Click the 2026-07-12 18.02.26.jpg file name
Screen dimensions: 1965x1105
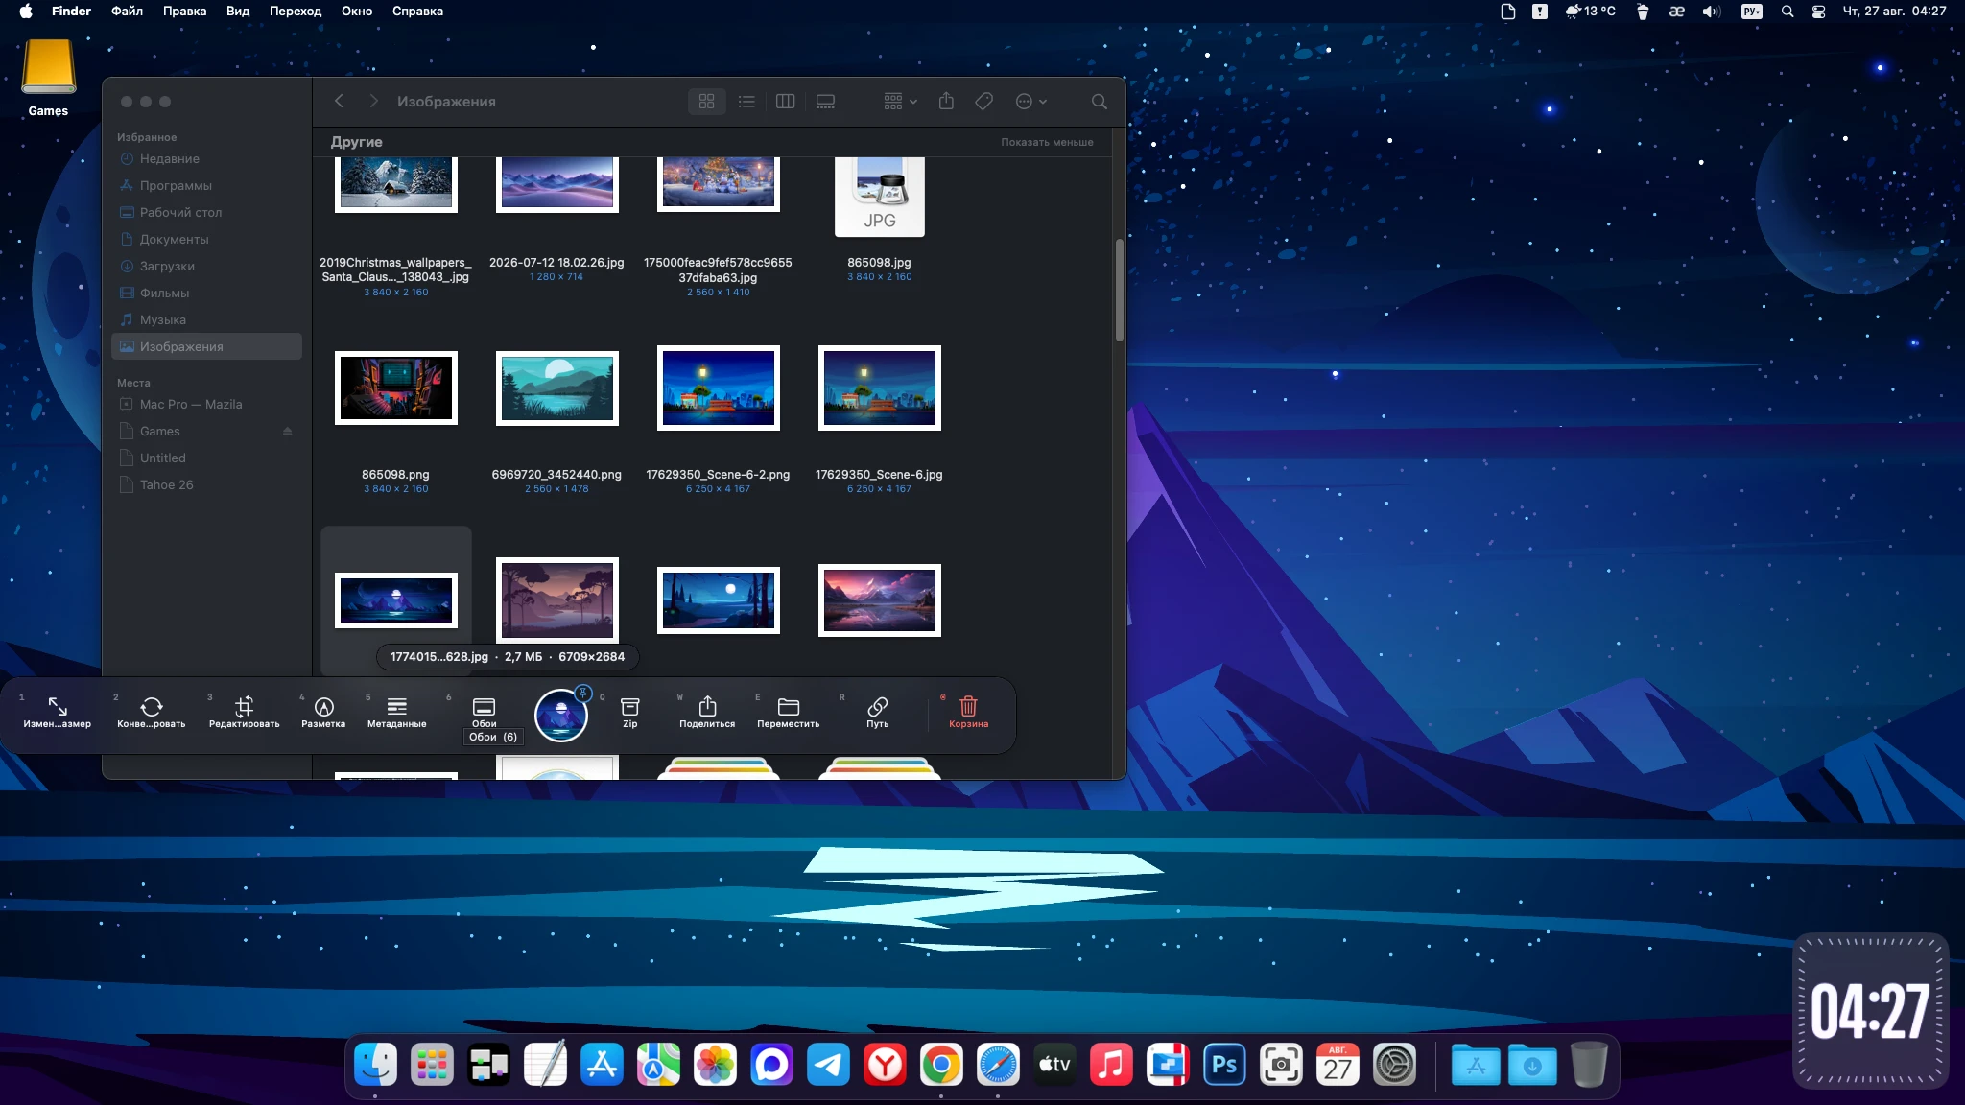point(556,263)
